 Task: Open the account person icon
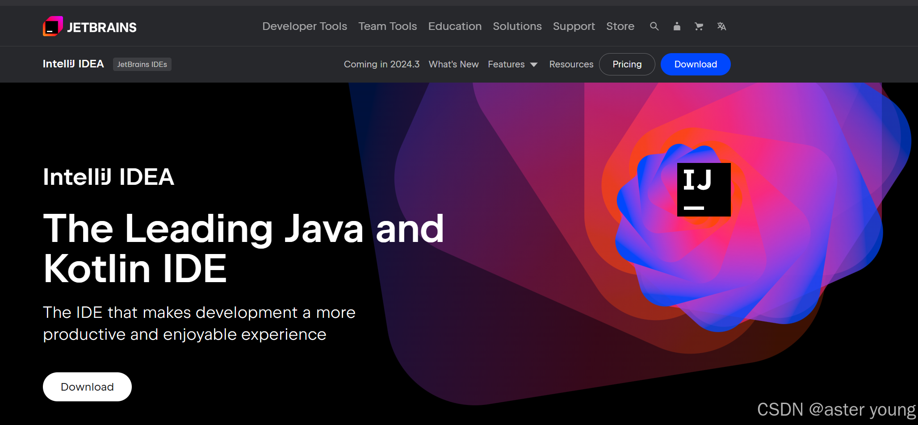point(677,26)
